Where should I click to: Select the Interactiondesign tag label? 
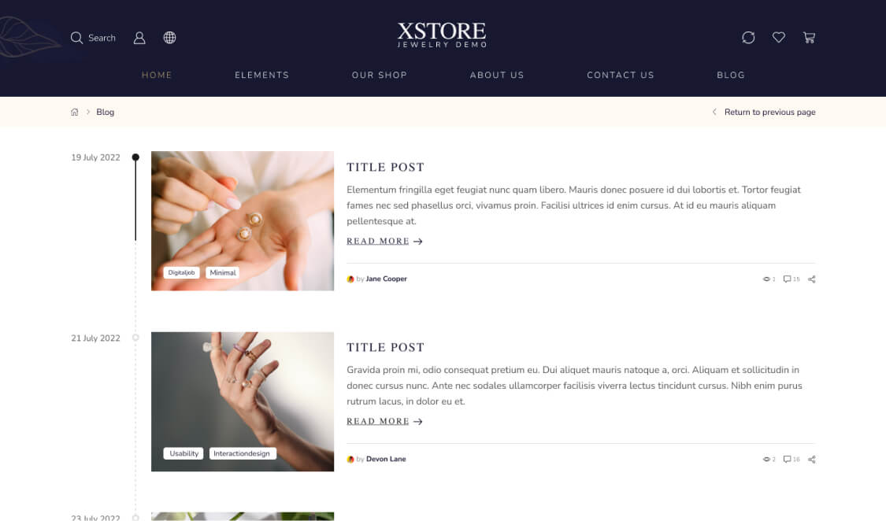(242, 453)
